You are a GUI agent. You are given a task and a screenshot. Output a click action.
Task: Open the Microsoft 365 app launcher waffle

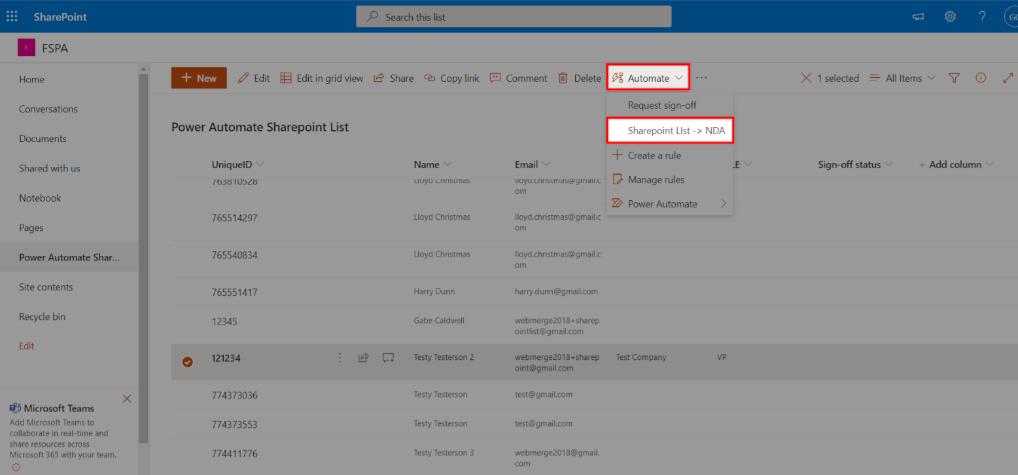click(x=12, y=16)
